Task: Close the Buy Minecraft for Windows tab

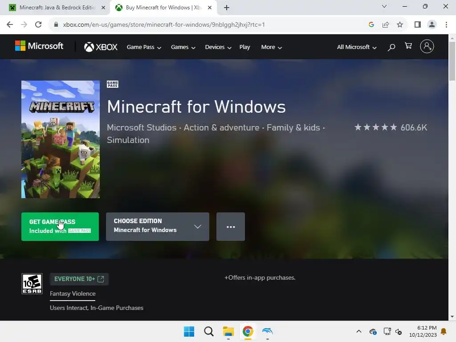Action: click(x=210, y=8)
